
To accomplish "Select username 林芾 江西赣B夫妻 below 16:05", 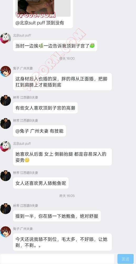I will [x=26, y=206].
